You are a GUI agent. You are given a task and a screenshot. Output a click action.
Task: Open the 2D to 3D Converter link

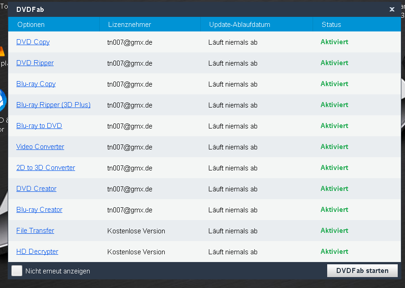(46, 168)
